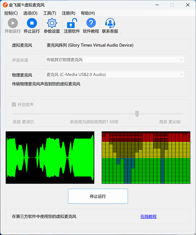Image resolution: width=196 pixels, height=235 pixels.
Task: Click the green waveform display
Action: pos(50,158)
